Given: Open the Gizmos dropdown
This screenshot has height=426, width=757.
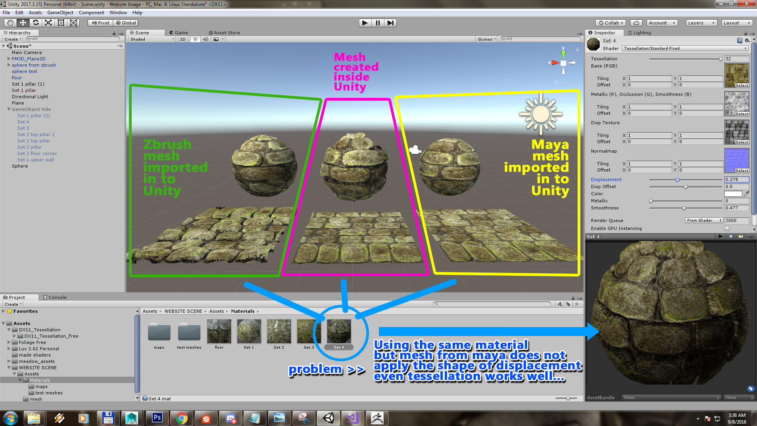Looking at the screenshot, I should point(487,39).
